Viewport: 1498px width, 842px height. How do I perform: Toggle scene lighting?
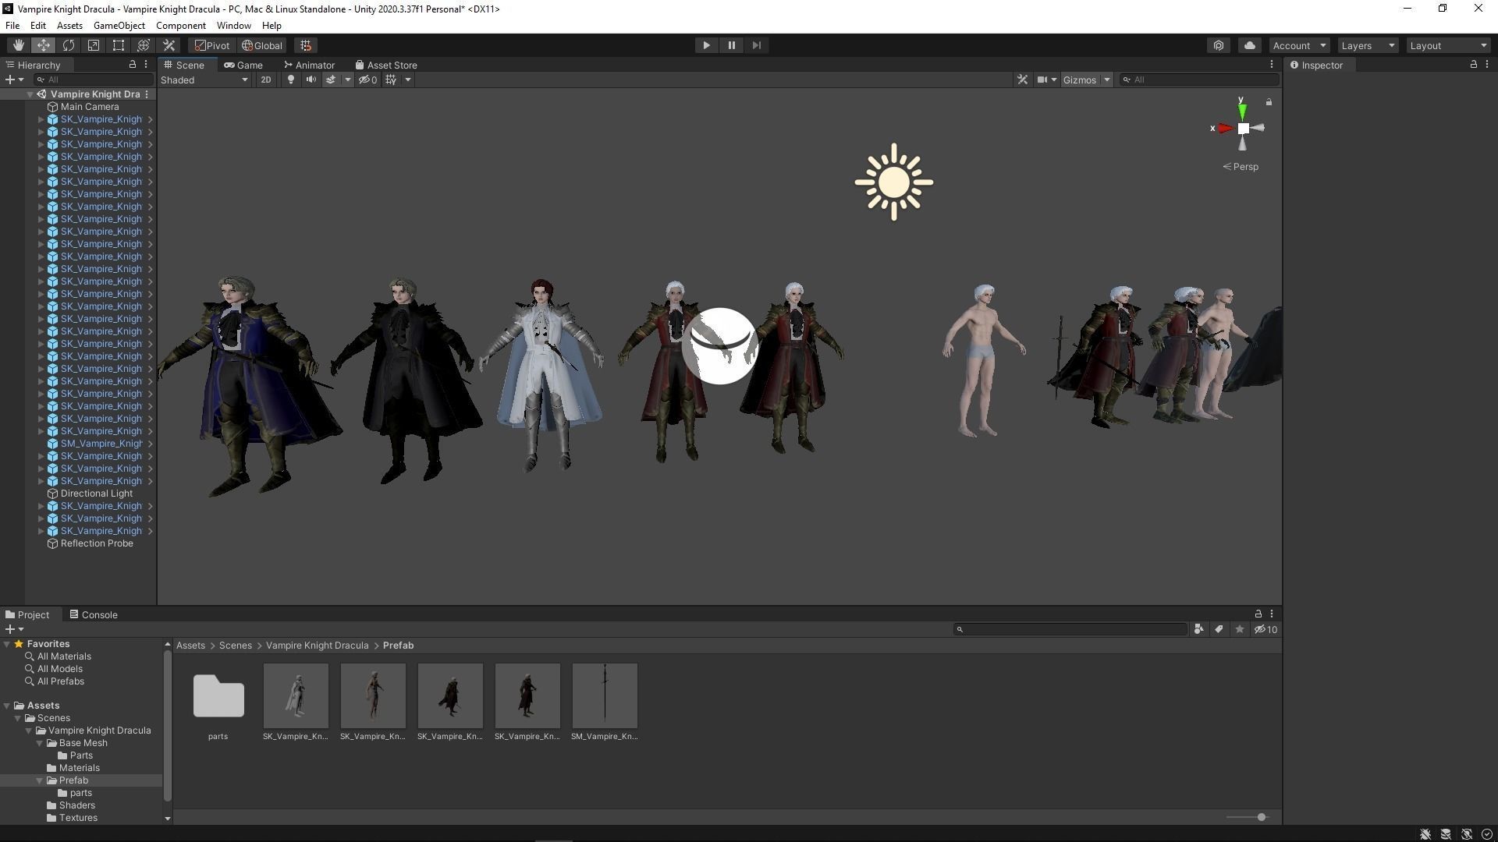pyautogui.click(x=291, y=80)
